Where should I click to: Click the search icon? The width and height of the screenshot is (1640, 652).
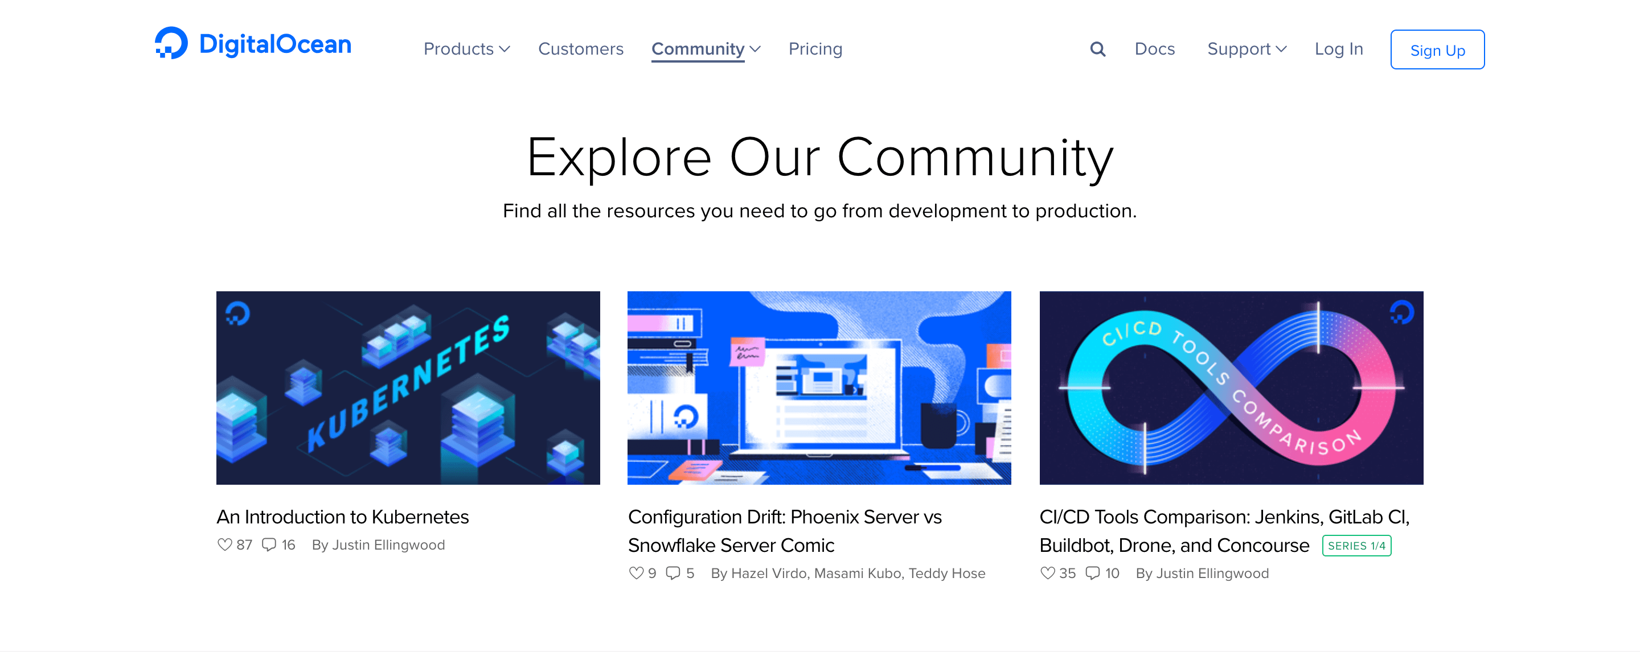tap(1098, 48)
